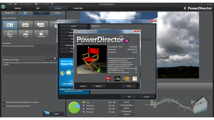Click the Start production button

click(54, 114)
